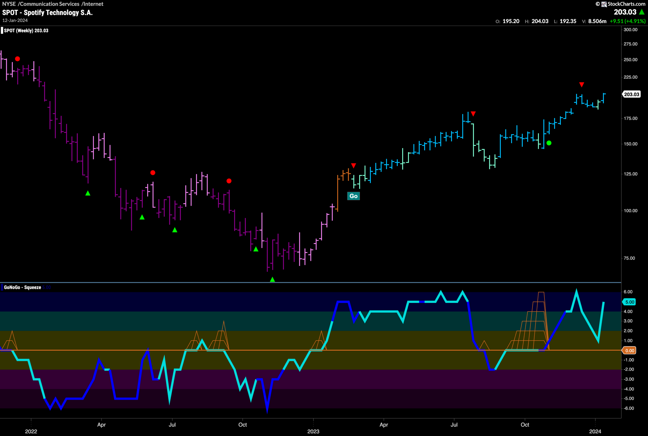Click the 203.03 current price tag on axis
The width and height of the screenshot is (648, 436).
tap(631, 94)
